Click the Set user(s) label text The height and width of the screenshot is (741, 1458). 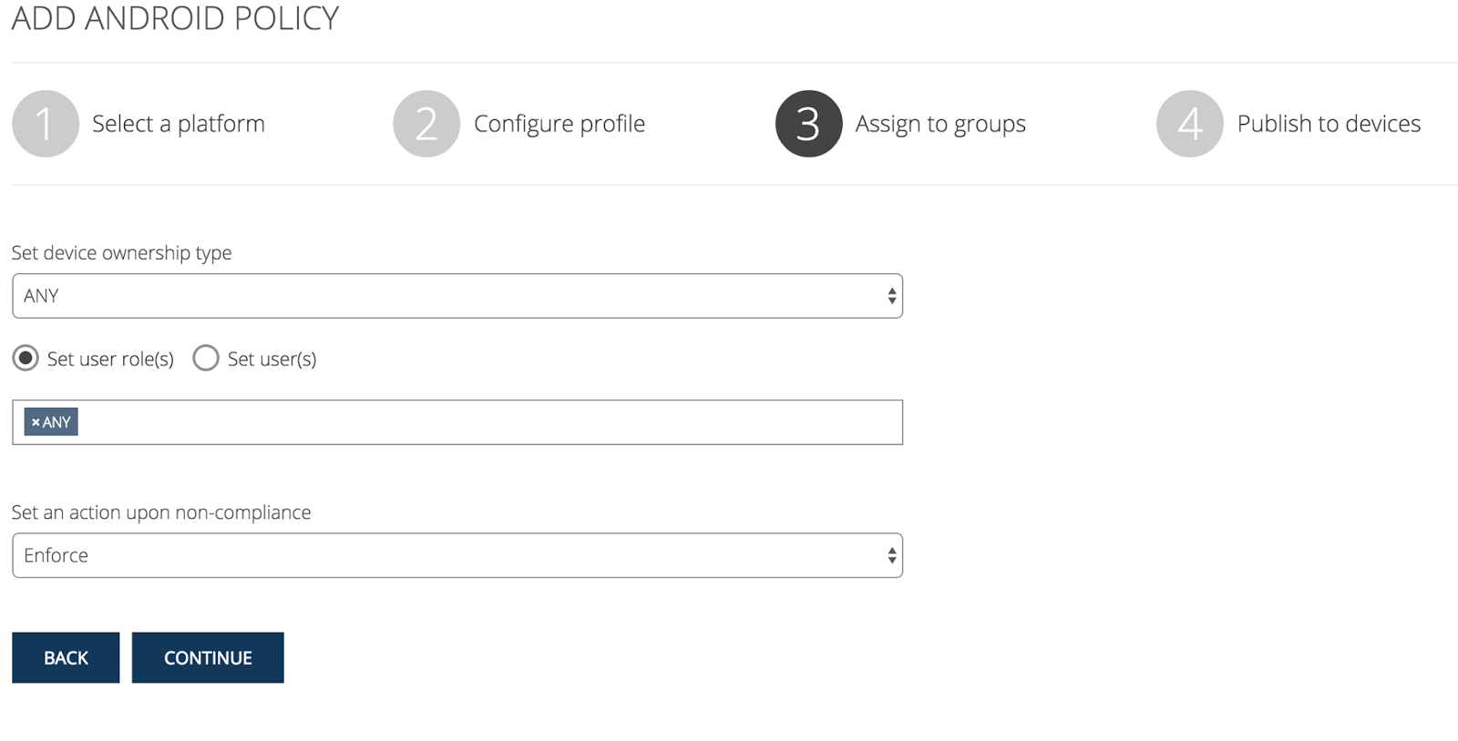point(272,360)
